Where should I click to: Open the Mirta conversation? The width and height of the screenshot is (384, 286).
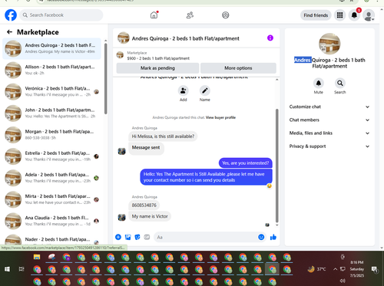(51, 199)
